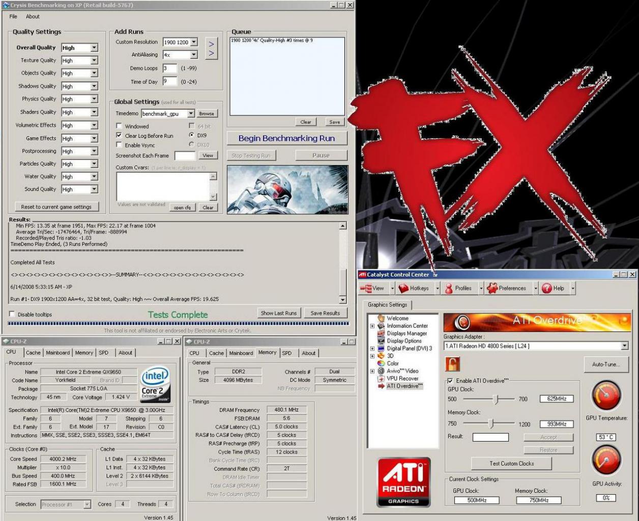Click the Browse button
Image resolution: width=639 pixels, height=521 pixels.
click(207, 113)
